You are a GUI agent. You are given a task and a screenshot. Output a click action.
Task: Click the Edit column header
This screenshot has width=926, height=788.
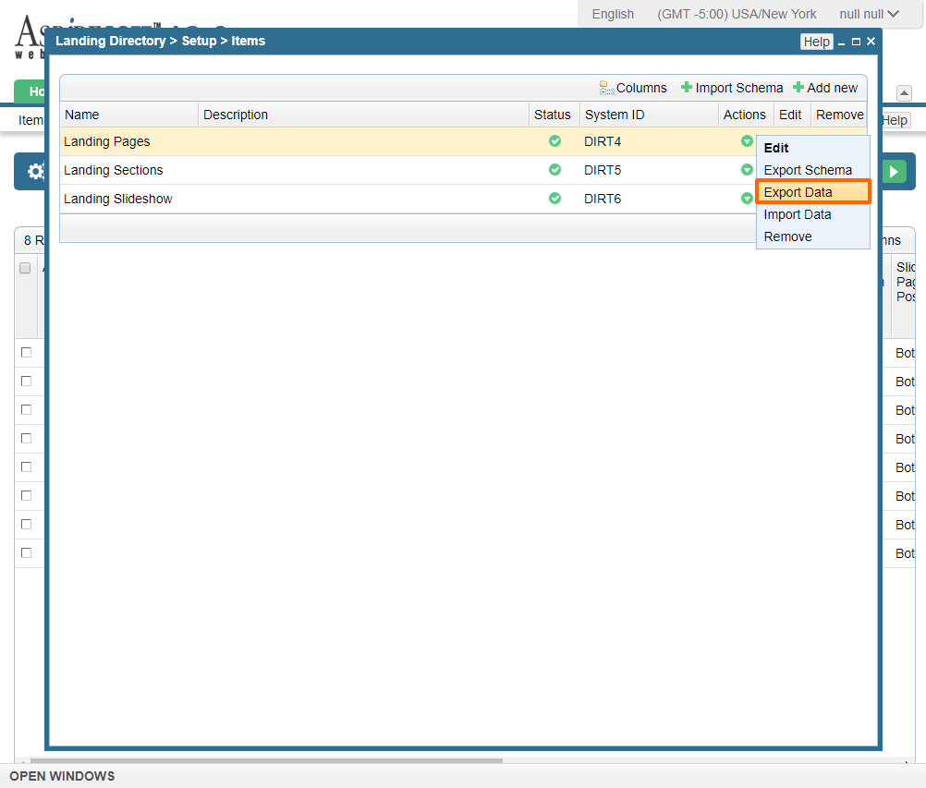click(x=790, y=115)
